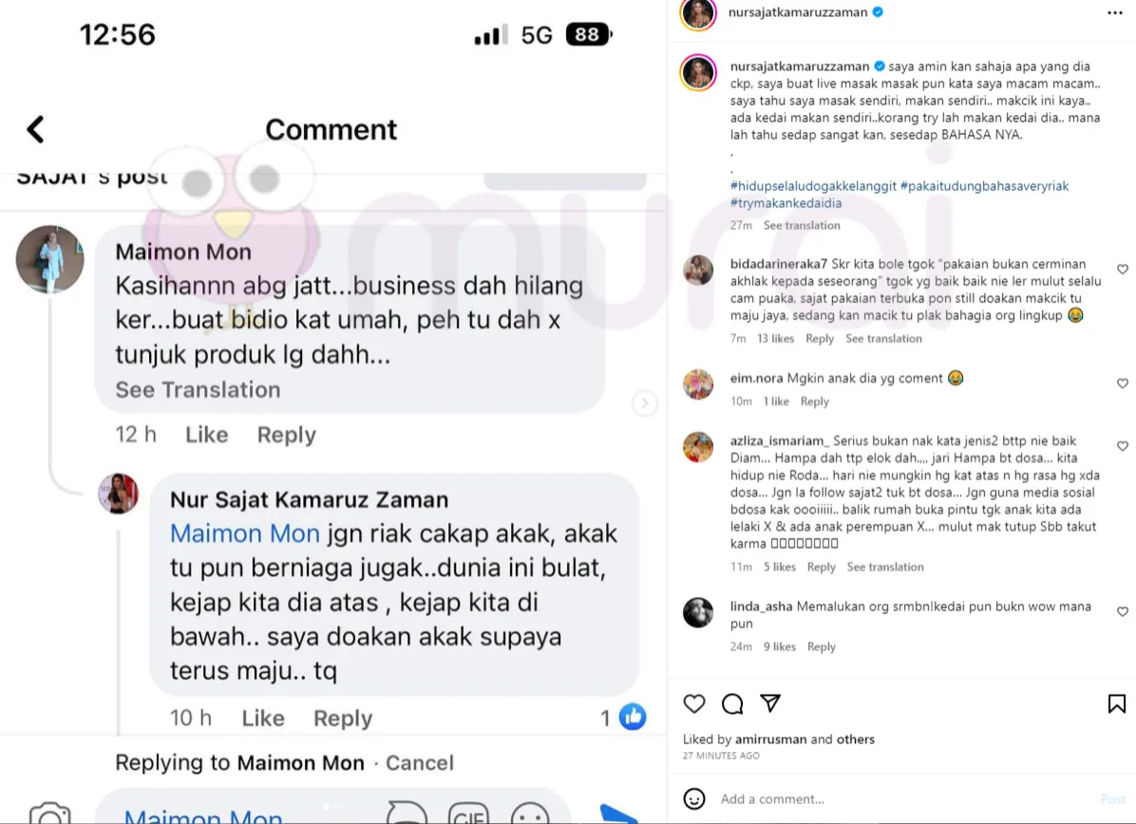Image resolution: width=1136 pixels, height=824 pixels.
Task: Click Reply under linda_asha comment
Action: (822, 646)
